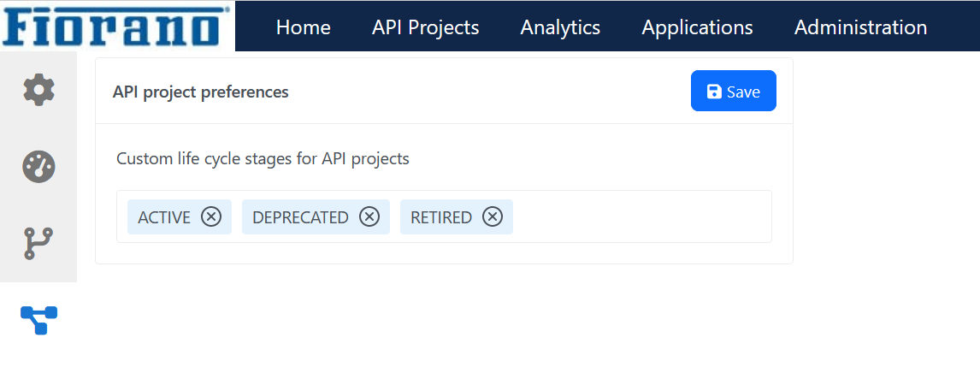
Task: Go to the Home menu
Action: coord(303,27)
